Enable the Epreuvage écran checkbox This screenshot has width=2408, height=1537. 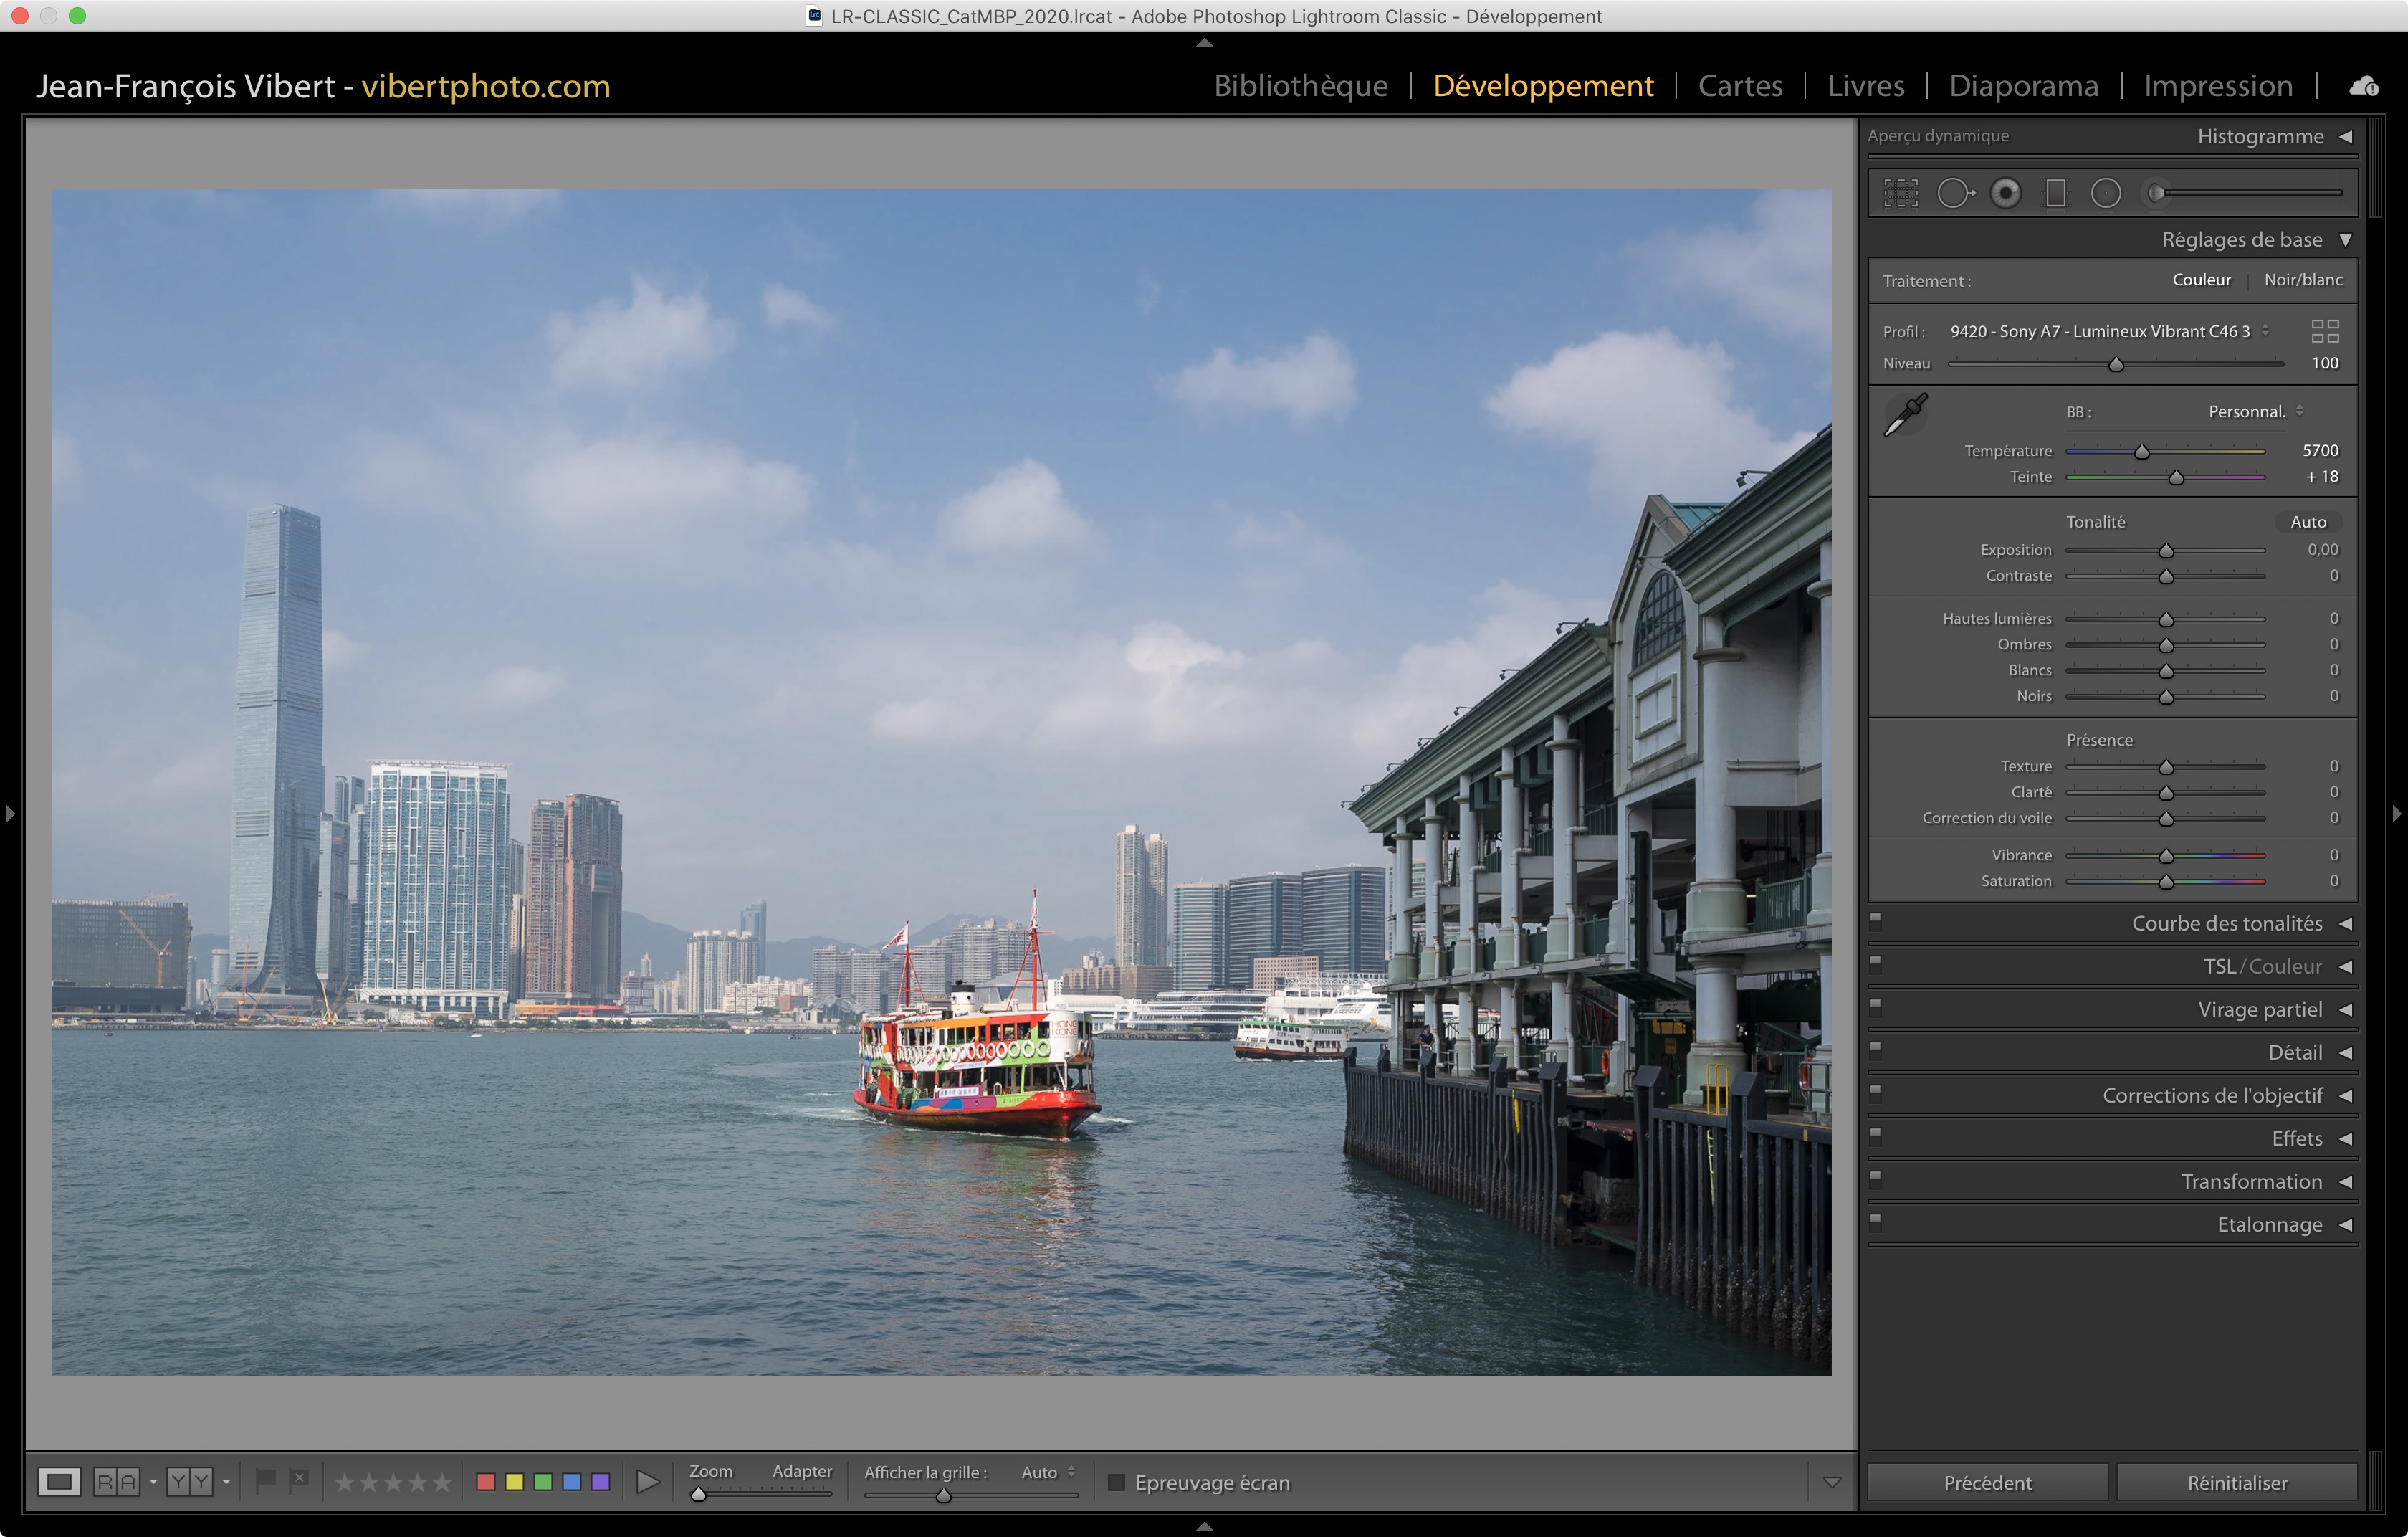[x=1117, y=1482]
